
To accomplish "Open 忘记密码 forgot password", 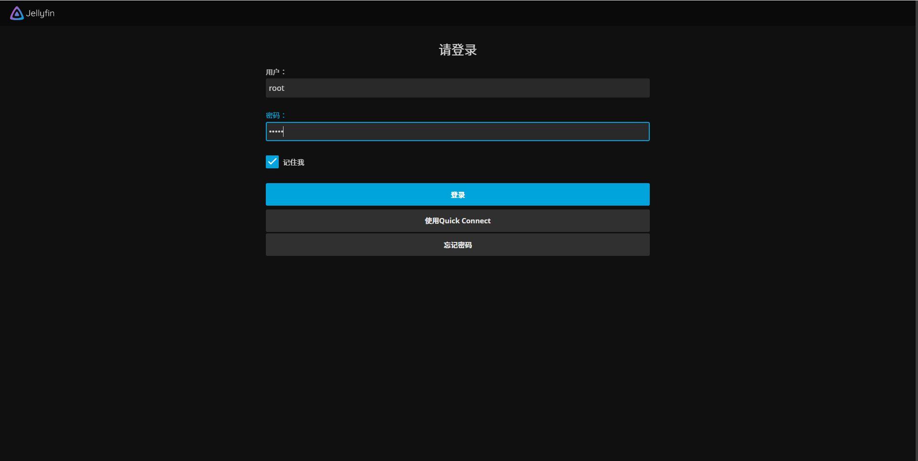I will (x=457, y=244).
